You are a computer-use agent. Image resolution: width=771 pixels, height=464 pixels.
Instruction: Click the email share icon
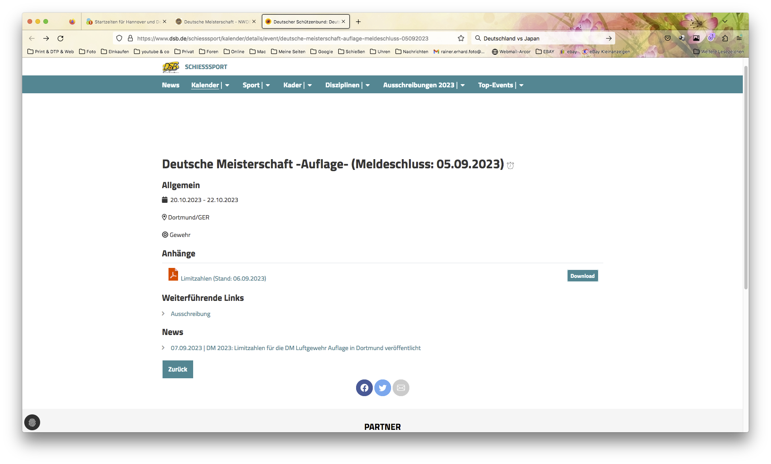[x=401, y=388]
